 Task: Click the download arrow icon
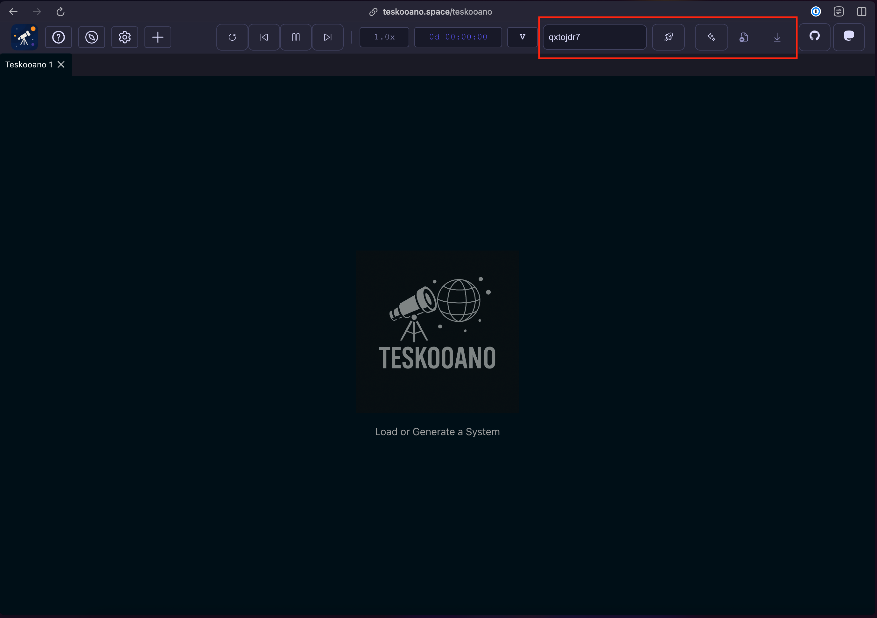click(x=777, y=37)
